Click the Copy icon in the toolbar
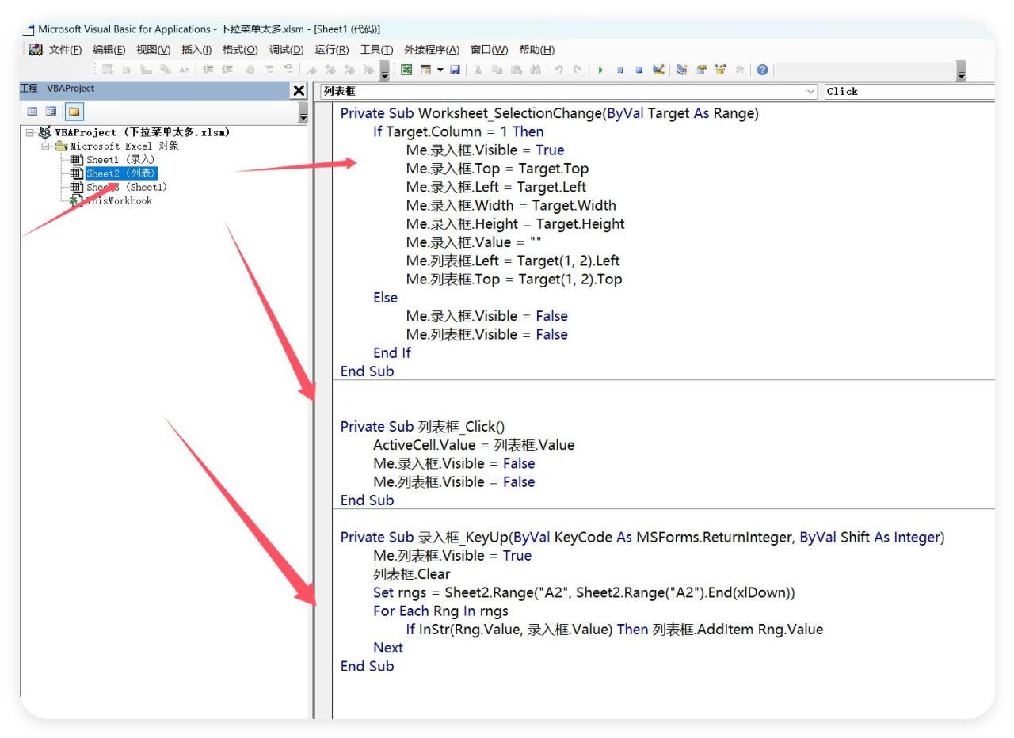The height and width of the screenshot is (738, 1014). [x=497, y=70]
